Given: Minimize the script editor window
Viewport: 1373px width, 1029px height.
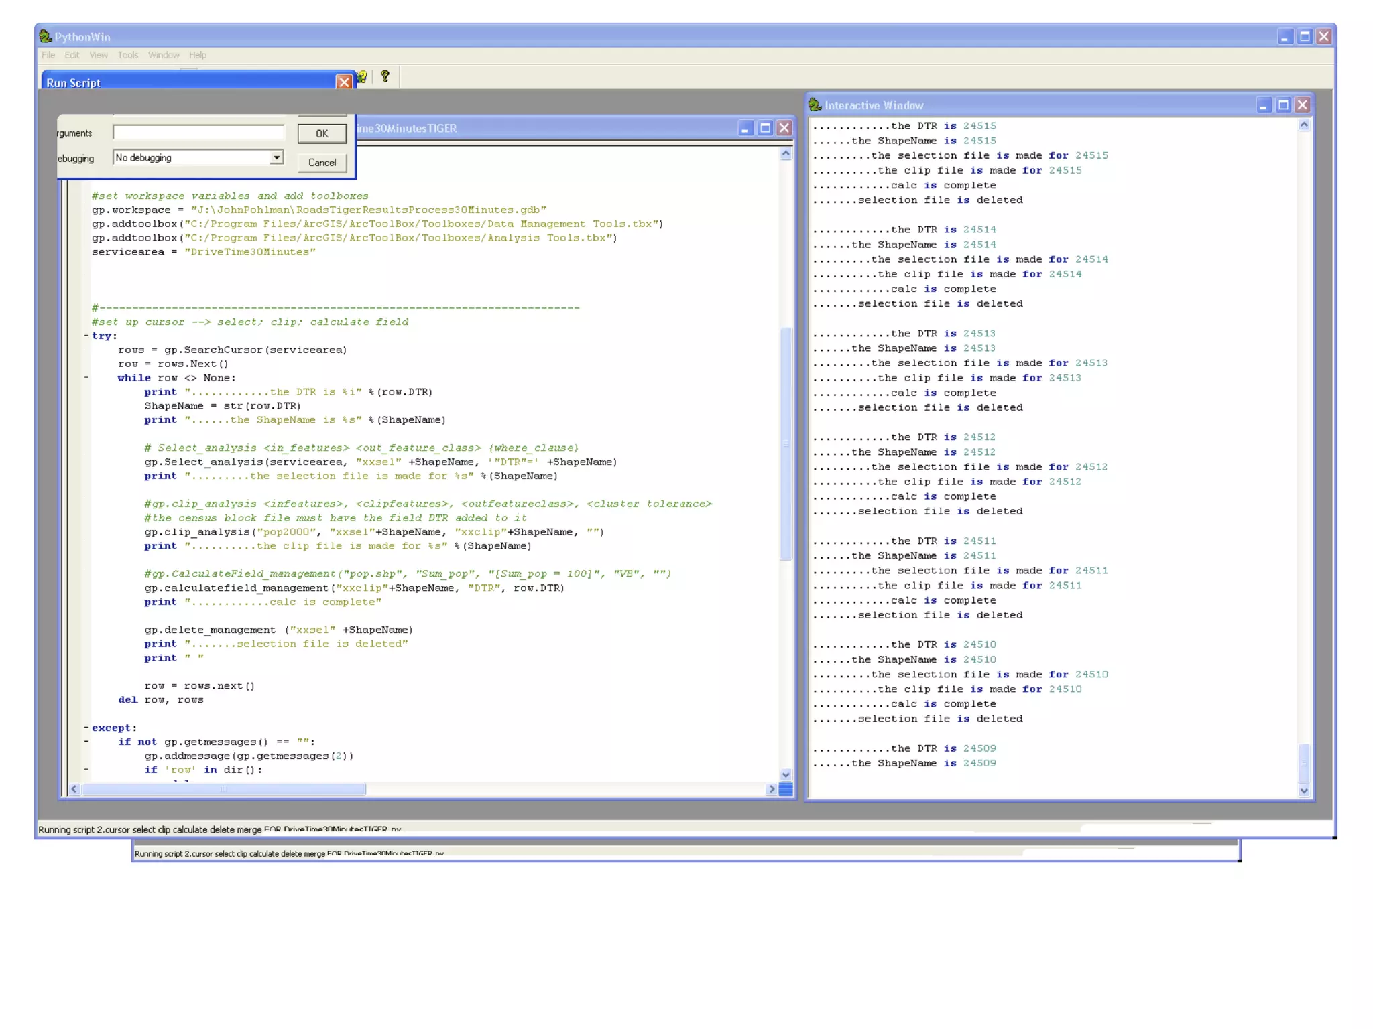Looking at the screenshot, I should 745,128.
